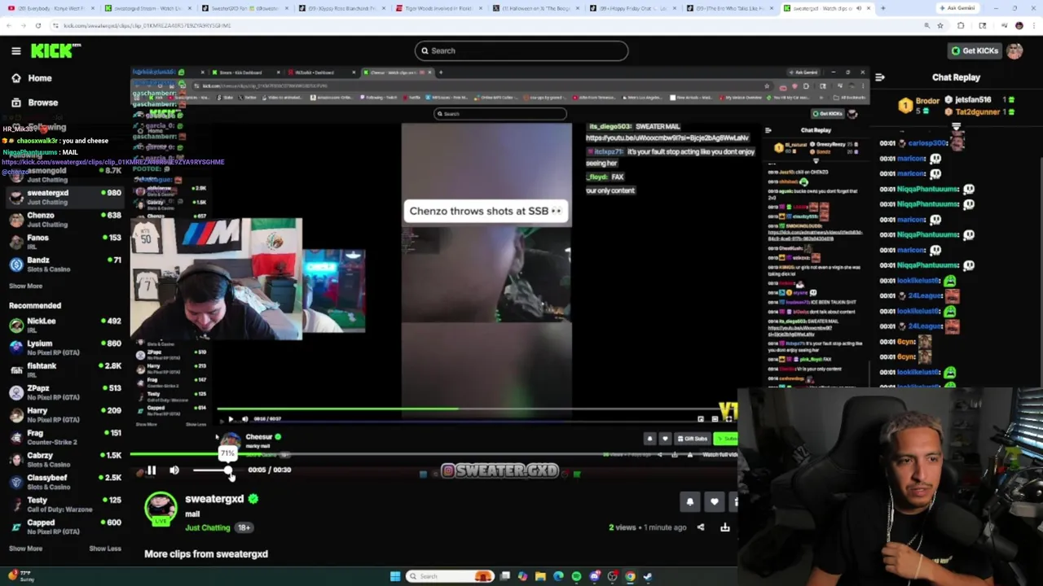Follow sweatergxd with heart button
Screen dimensions: 1043x586
point(714,502)
